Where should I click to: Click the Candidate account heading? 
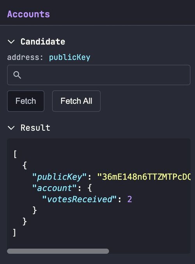point(43,41)
